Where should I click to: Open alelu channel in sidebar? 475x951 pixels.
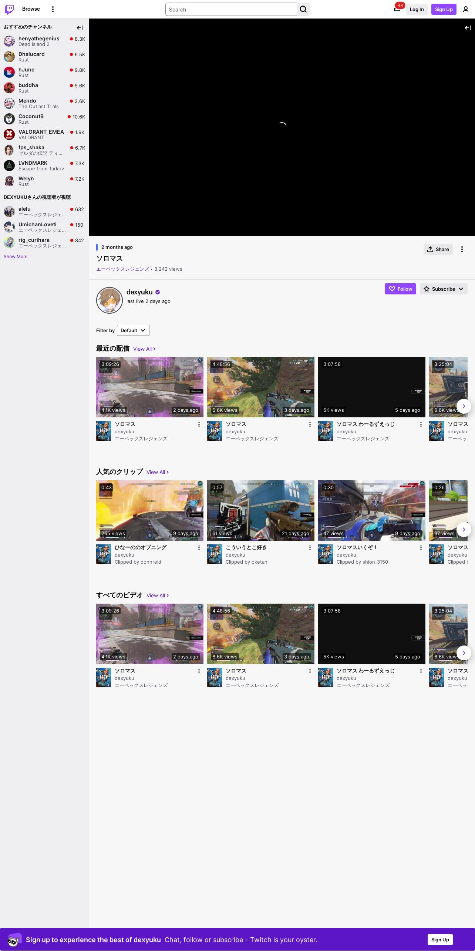(44, 211)
